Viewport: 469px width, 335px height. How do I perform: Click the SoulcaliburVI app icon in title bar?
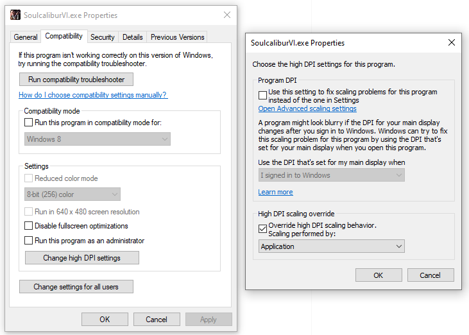[15, 15]
